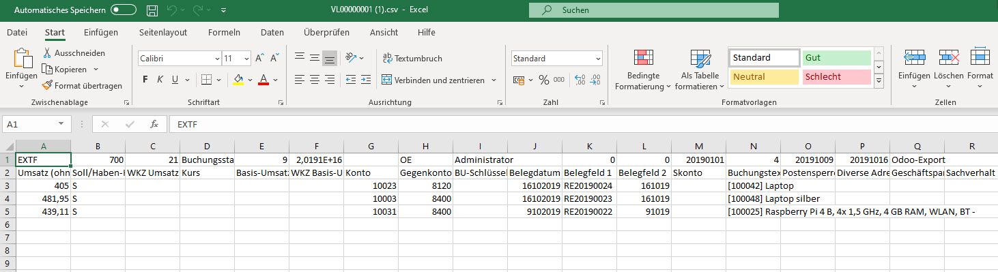This screenshot has width=998, height=272.
Task: Switch to Formeln tab
Action: (x=224, y=32)
